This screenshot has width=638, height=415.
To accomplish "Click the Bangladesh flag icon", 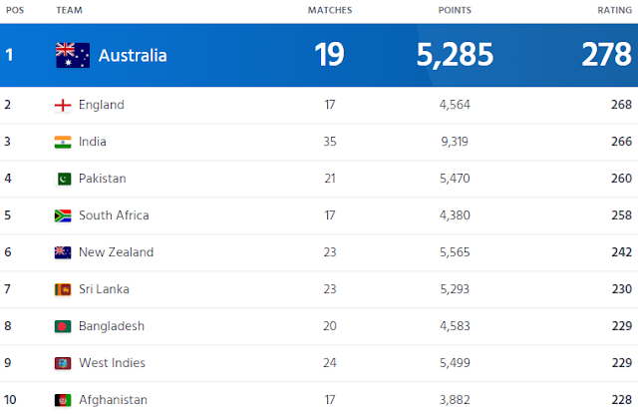I will tap(63, 326).
